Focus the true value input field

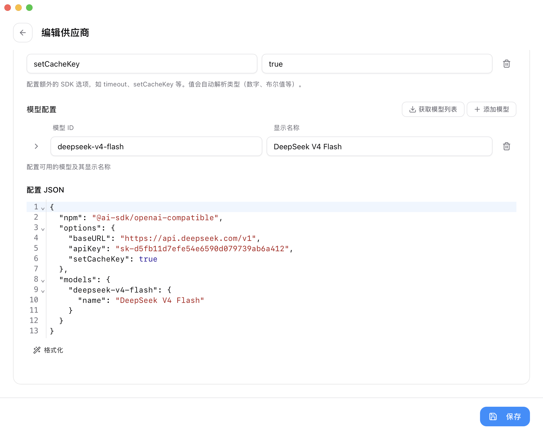[377, 64]
